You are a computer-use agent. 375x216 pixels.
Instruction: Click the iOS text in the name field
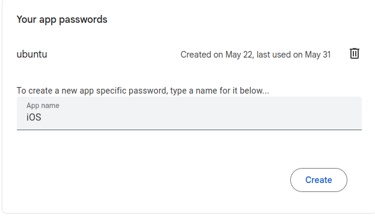click(34, 117)
